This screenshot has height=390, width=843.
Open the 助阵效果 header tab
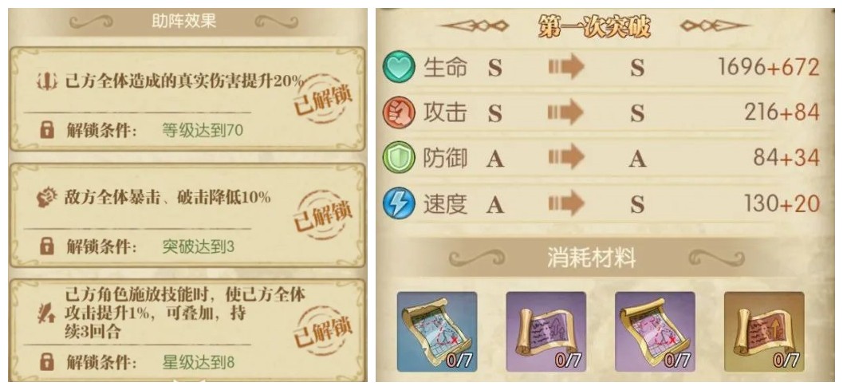coord(184,22)
